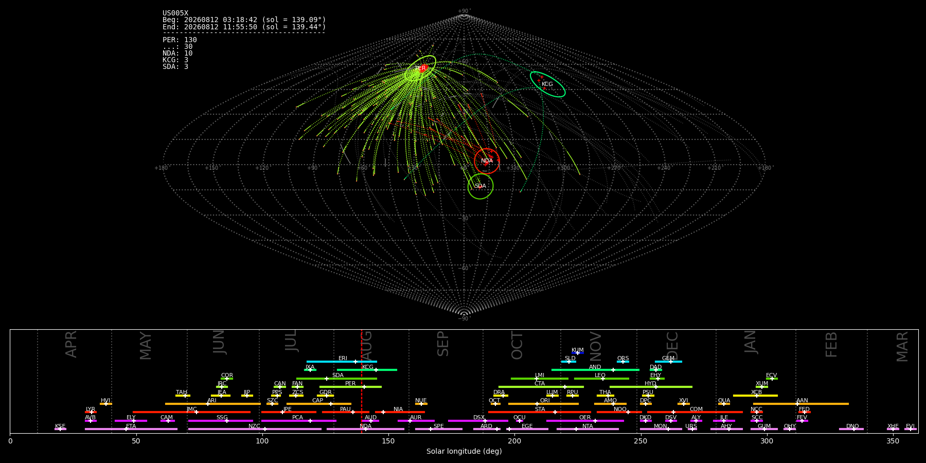Select the KCG radiant ellipse on sky map
The image size is (926, 463).
click(x=548, y=84)
